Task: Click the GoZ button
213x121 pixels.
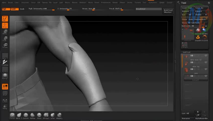Action: 184,15
